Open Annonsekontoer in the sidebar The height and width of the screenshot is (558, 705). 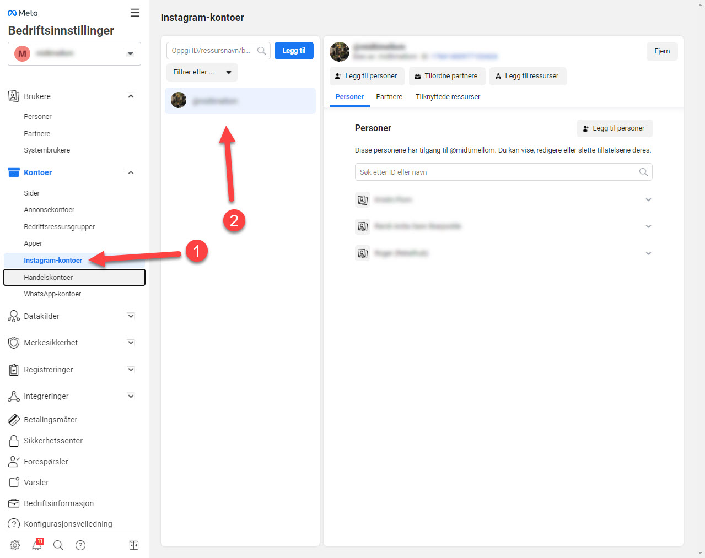pos(49,210)
